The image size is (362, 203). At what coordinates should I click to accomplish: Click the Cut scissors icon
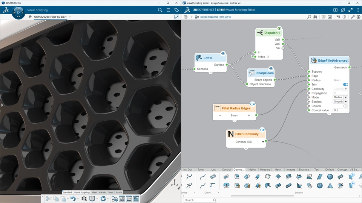(x=49, y=198)
